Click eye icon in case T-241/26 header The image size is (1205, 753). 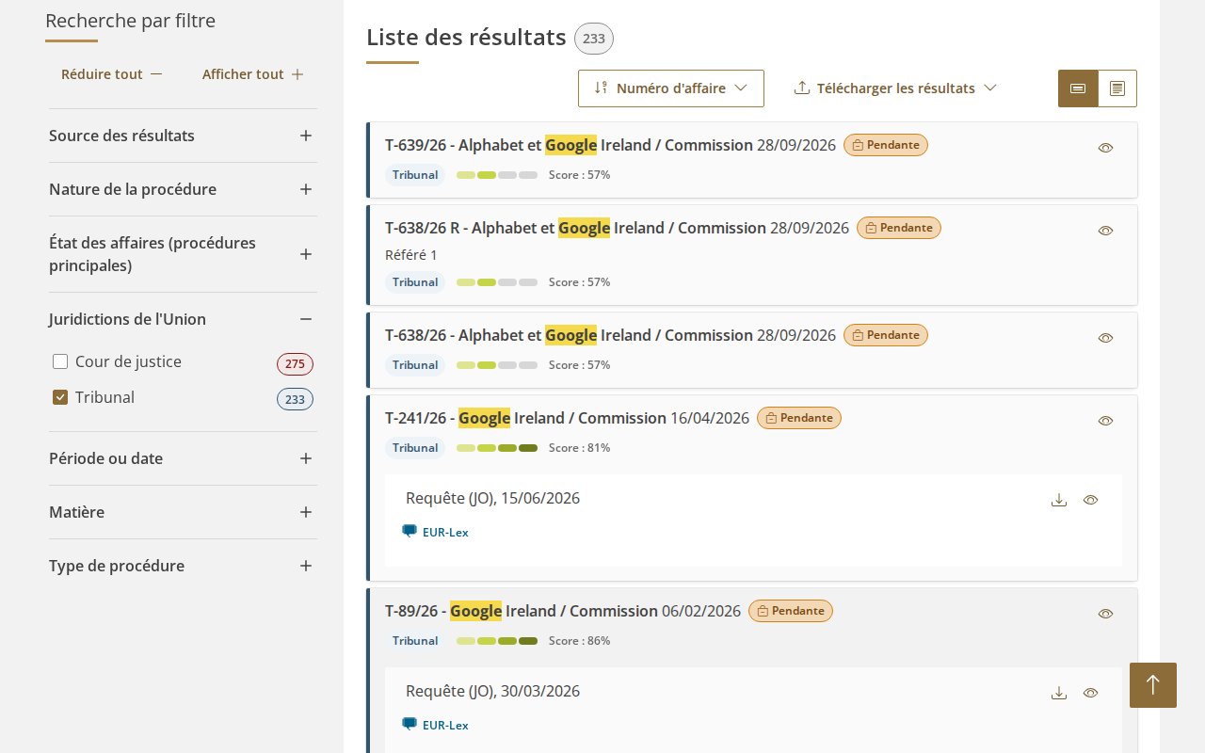click(x=1106, y=421)
